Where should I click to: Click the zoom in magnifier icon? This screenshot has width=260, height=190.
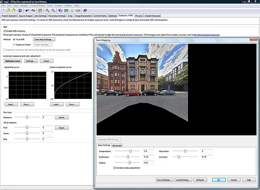48,11
